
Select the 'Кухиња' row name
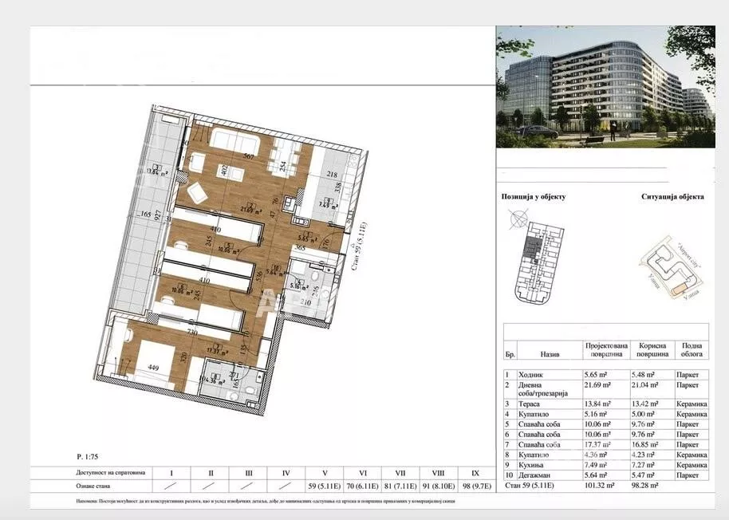pyautogui.click(x=530, y=465)
